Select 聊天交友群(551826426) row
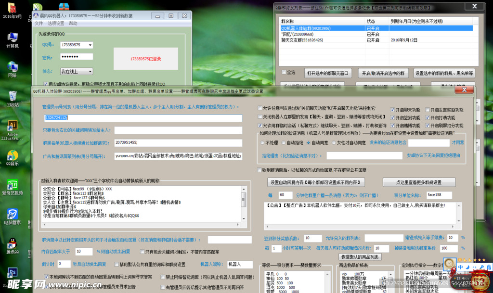This screenshot has height=293, width=493. click(x=376, y=40)
